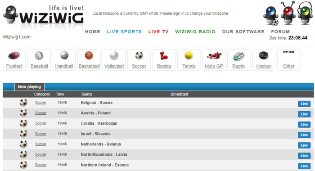Click Soccer link in Croatia - Azerbaijan row
Screen dimensions: 315x171
(x=40, y=123)
